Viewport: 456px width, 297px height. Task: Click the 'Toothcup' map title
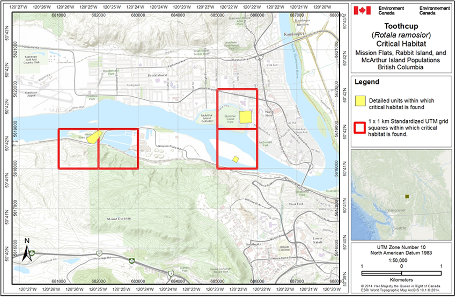click(x=401, y=26)
